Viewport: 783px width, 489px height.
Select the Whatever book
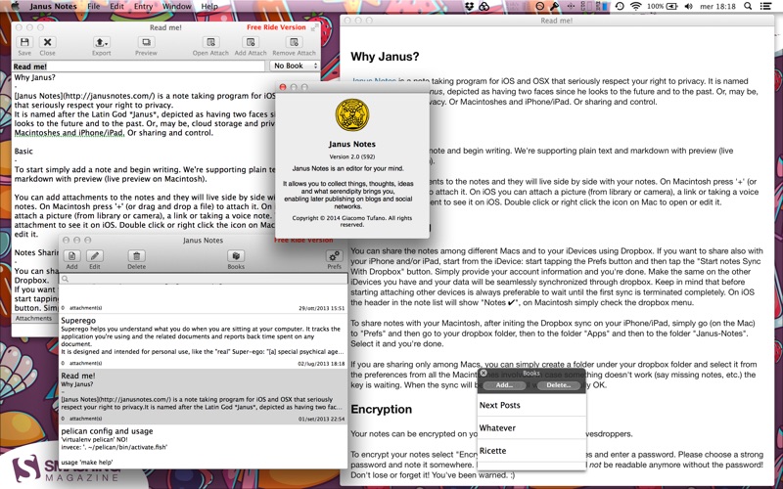[531, 427]
